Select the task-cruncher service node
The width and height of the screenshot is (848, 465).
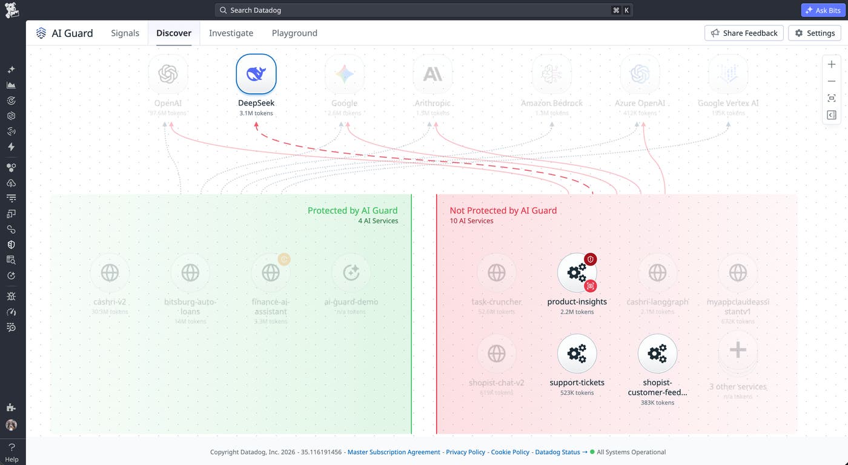[496, 272]
